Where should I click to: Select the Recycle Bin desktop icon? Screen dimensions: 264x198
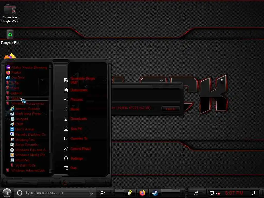click(x=10, y=37)
